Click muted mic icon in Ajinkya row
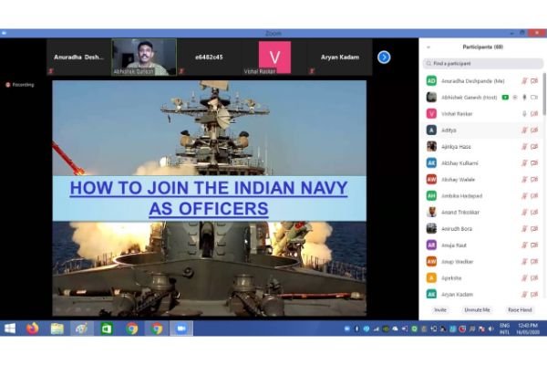 click(x=524, y=147)
